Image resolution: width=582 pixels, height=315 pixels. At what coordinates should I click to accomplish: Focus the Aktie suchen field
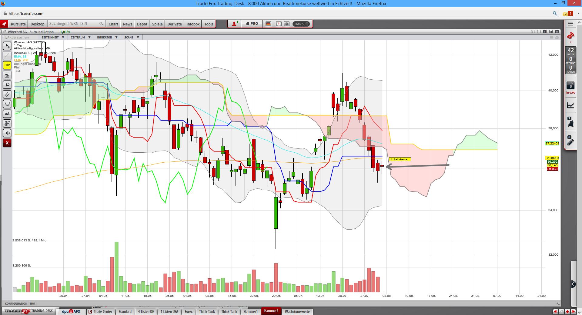tap(20, 37)
